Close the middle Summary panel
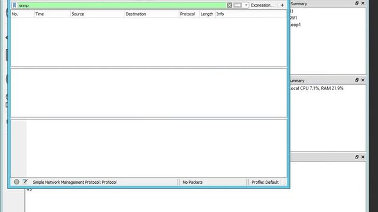Viewport: 378px width, 212px height. tap(363, 80)
